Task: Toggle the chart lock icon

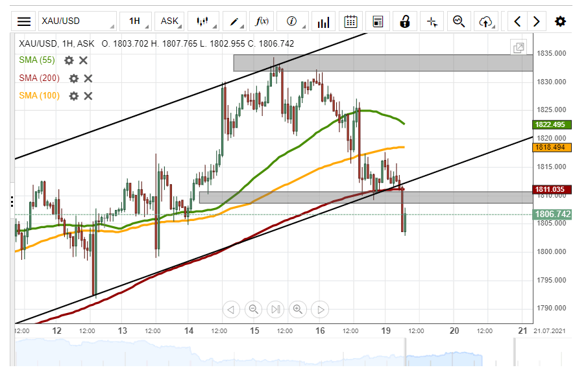Action: pyautogui.click(x=405, y=21)
